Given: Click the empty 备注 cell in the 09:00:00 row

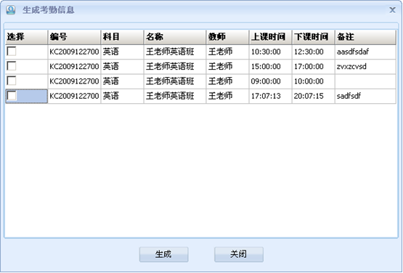Looking at the screenshot, I should [x=365, y=81].
